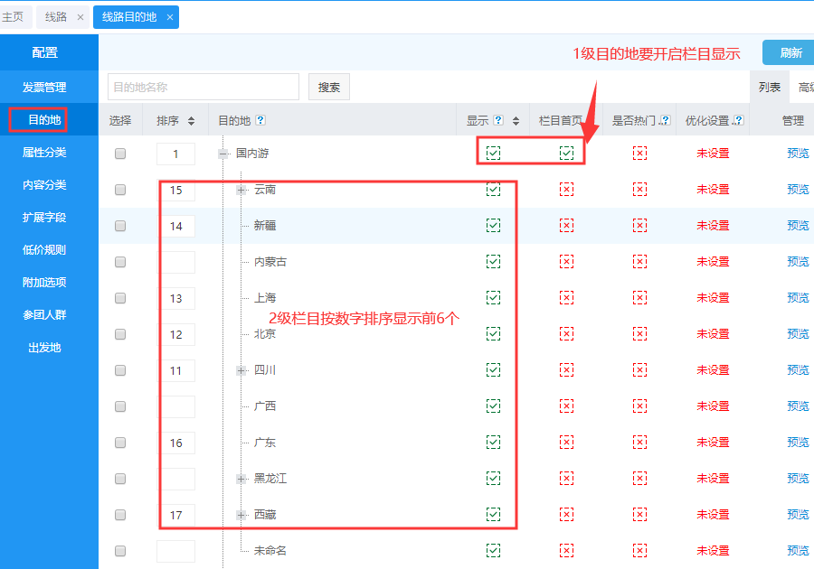Expand the 云南 tree node
The height and width of the screenshot is (569, 814).
[x=241, y=190]
